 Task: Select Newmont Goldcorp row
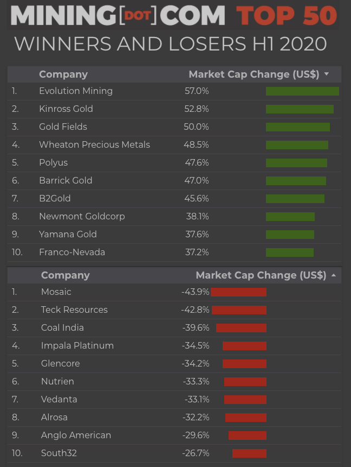click(x=82, y=216)
